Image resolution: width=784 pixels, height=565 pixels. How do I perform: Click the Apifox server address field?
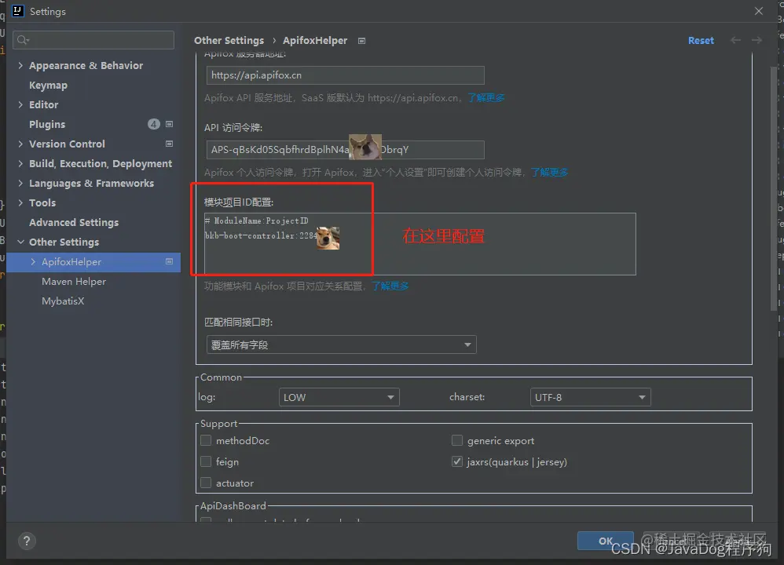coord(345,75)
